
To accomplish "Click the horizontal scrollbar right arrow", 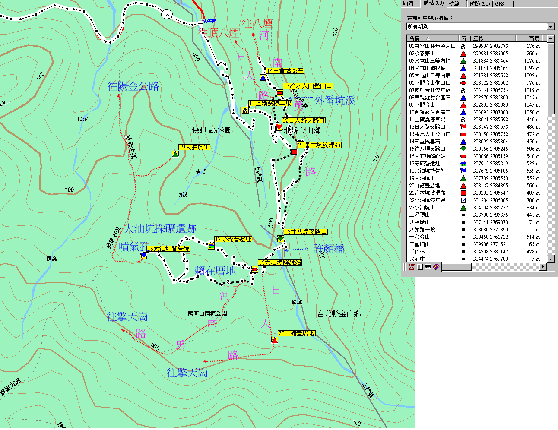I will pos(543,267).
